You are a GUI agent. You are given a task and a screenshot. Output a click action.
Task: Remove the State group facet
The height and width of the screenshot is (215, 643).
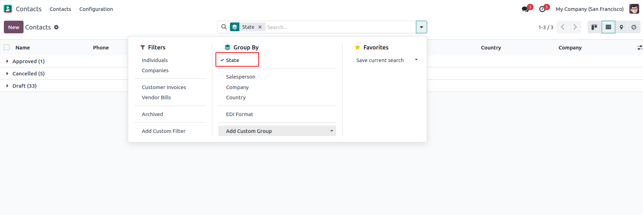tap(260, 27)
